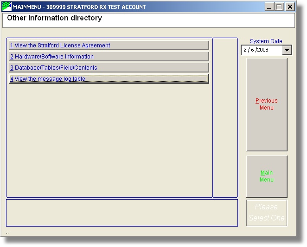Go to Main Menu button
This screenshot has width=307, height=247.
(x=267, y=176)
